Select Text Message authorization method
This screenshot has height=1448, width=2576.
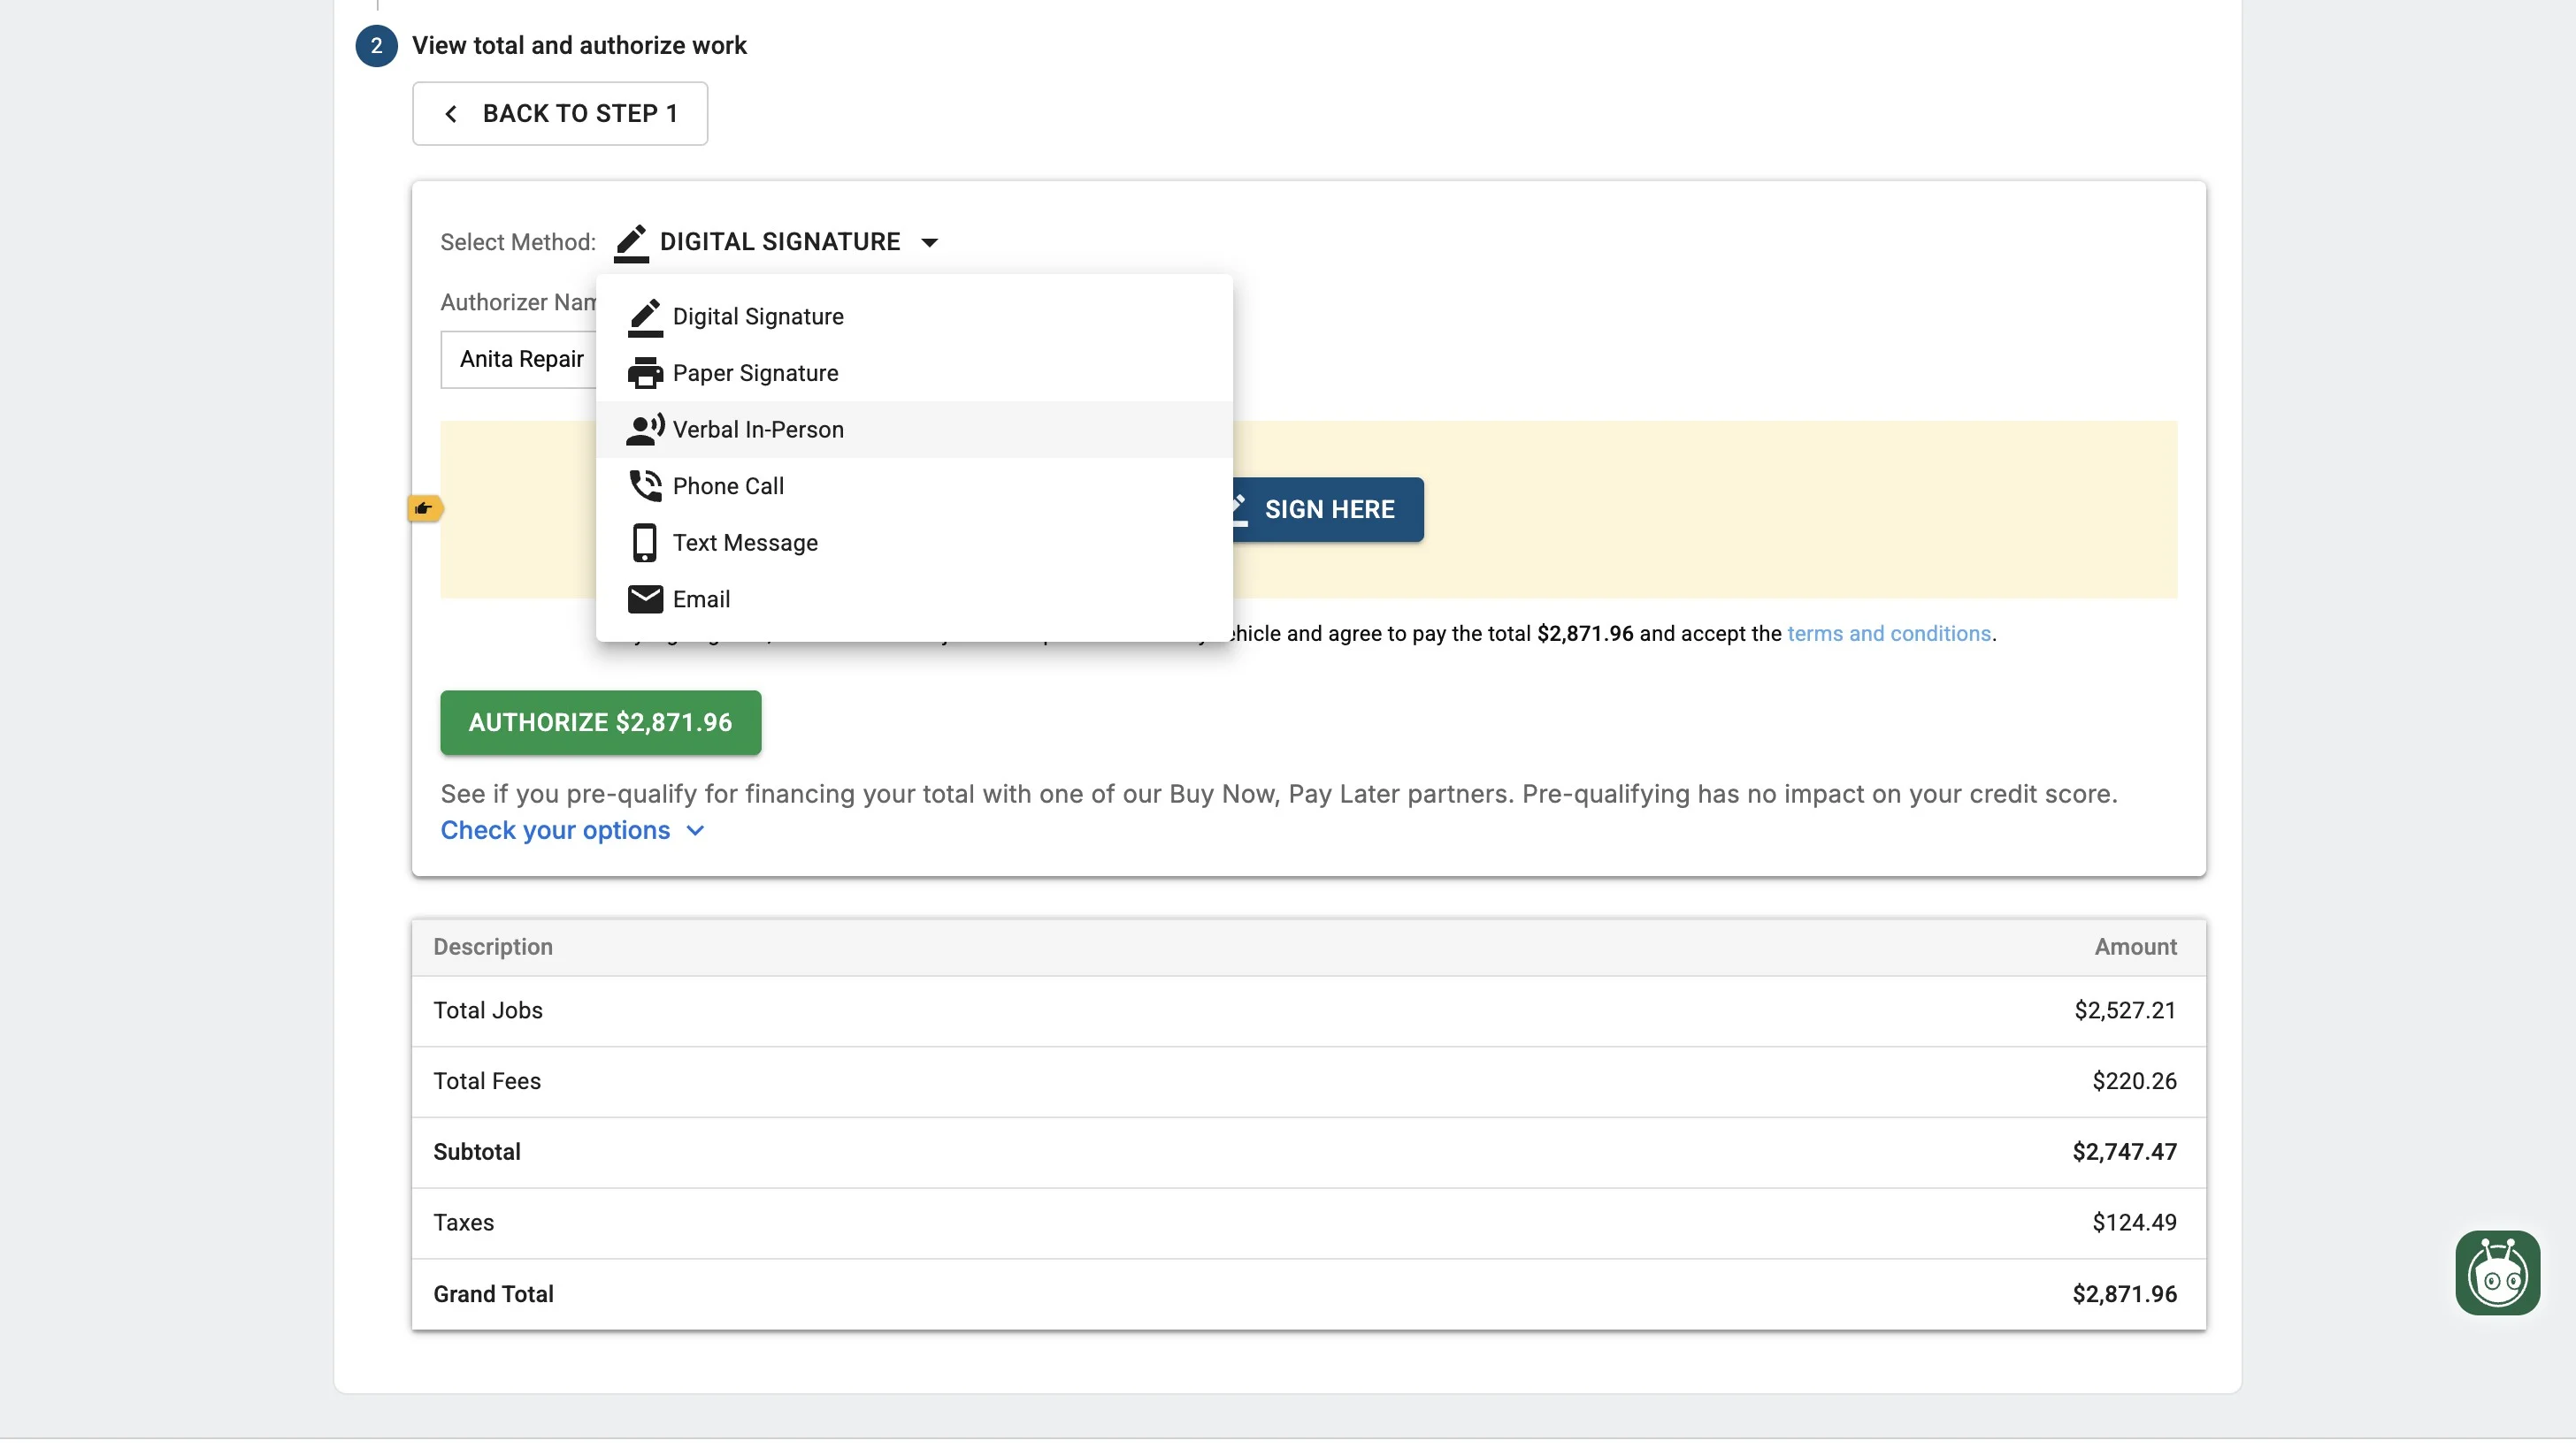tap(745, 543)
